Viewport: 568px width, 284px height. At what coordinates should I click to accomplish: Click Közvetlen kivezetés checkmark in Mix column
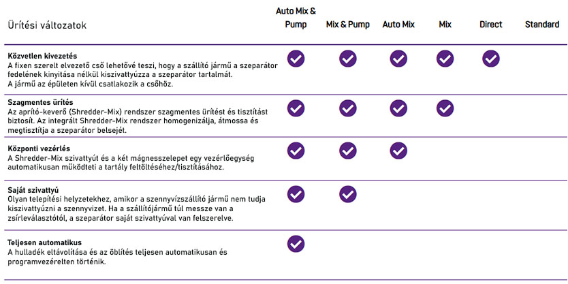pyautogui.click(x=445, y=59)
